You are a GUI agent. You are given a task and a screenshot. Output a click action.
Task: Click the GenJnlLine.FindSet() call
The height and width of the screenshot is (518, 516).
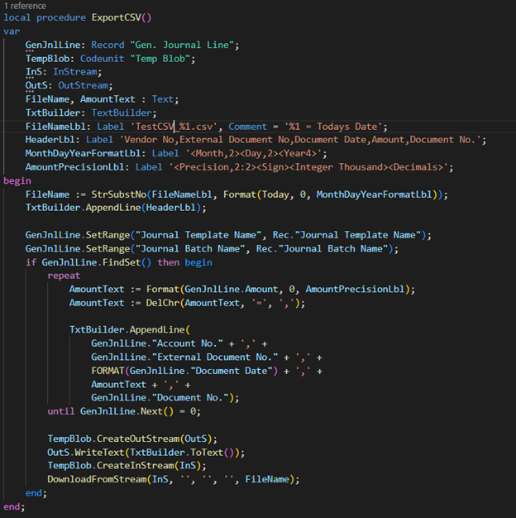click(x=97, y=262)
